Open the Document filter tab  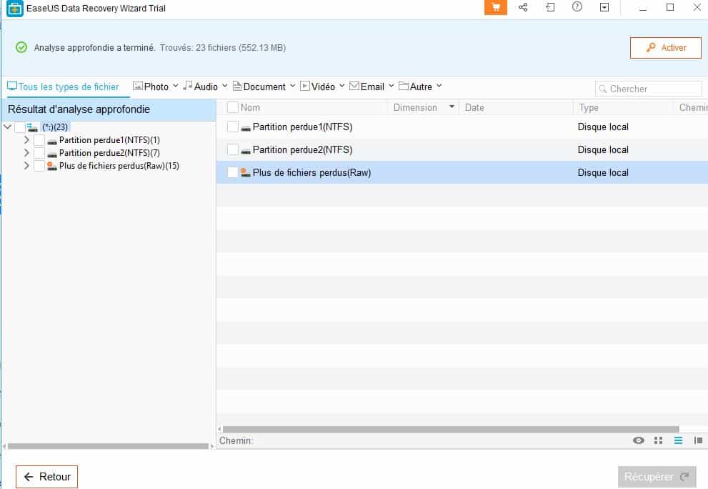264,87
